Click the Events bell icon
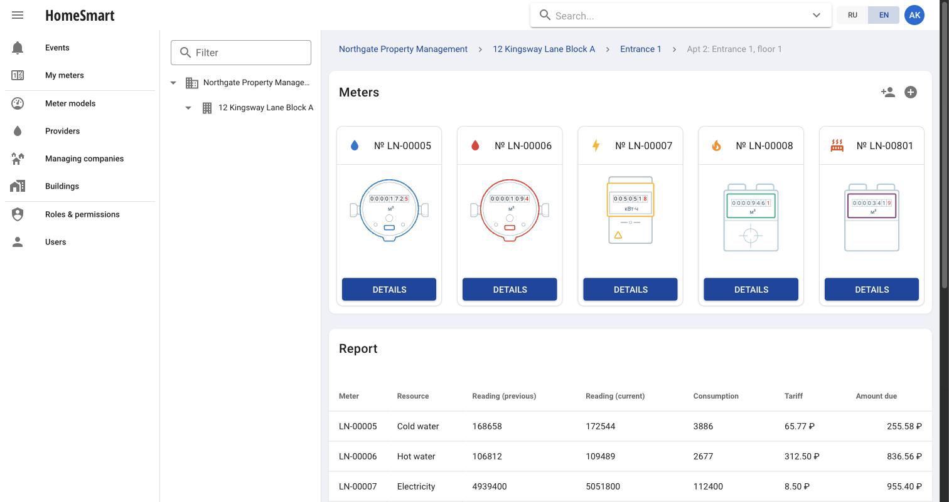 18,48
